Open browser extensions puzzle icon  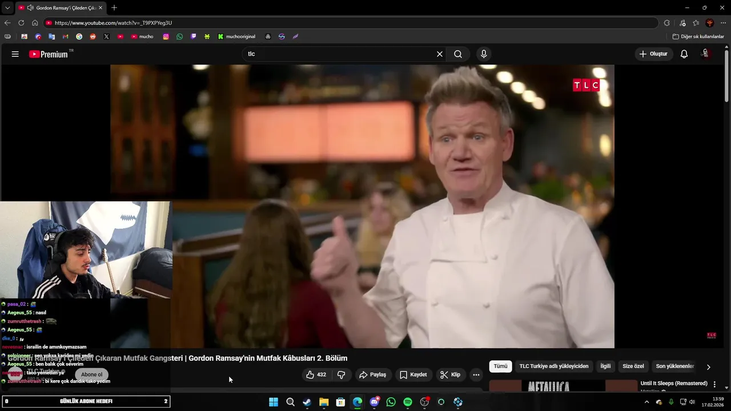666,23
